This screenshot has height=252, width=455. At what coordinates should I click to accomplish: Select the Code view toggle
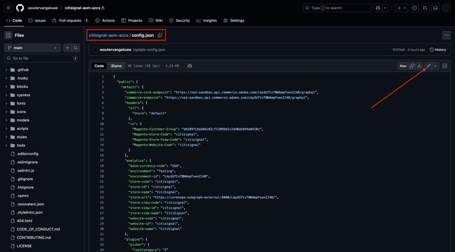[99, 66]
